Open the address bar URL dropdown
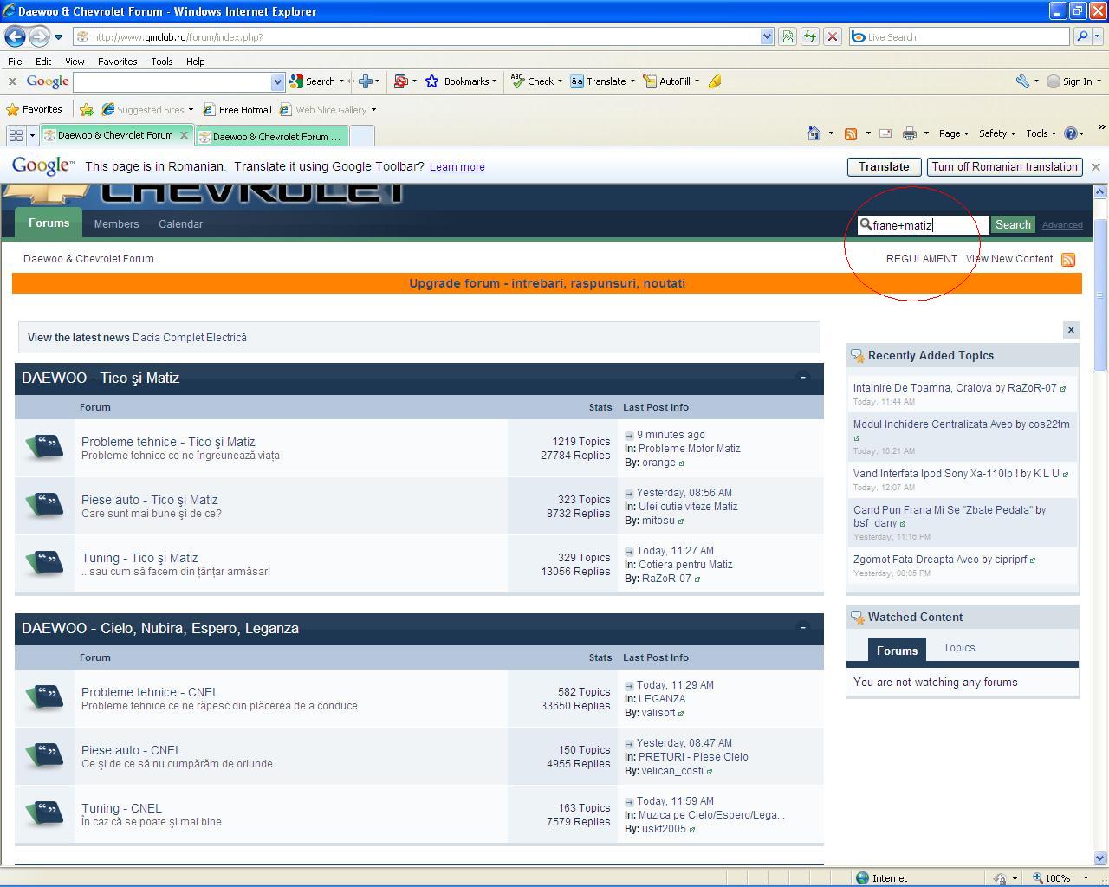The height and width of the screenshot is (887, 1109). click(x=767, y=36)
